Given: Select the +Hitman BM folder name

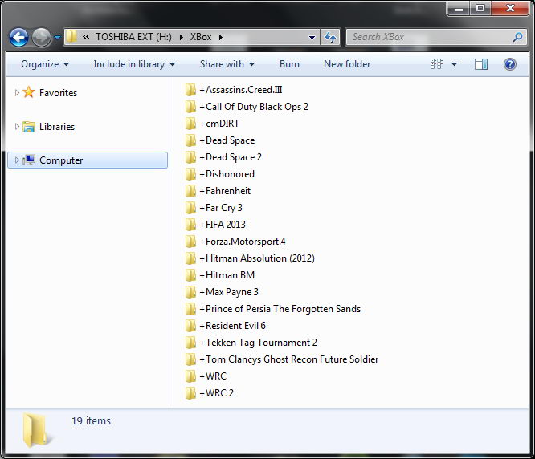Looking at the screenshot, I should click(x=227, y=275).
